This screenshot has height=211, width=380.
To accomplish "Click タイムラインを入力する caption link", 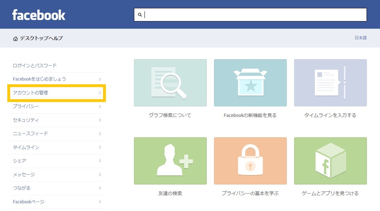I will [x=330, y=115].
